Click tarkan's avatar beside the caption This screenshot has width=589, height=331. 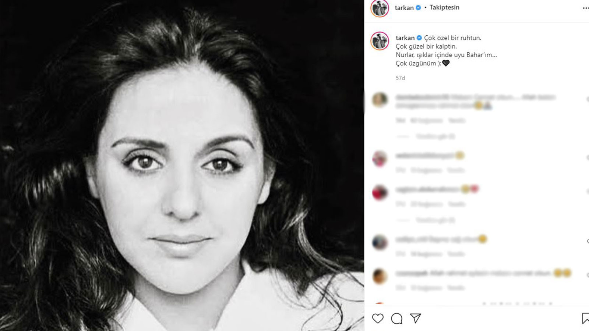tap(380, 41)
